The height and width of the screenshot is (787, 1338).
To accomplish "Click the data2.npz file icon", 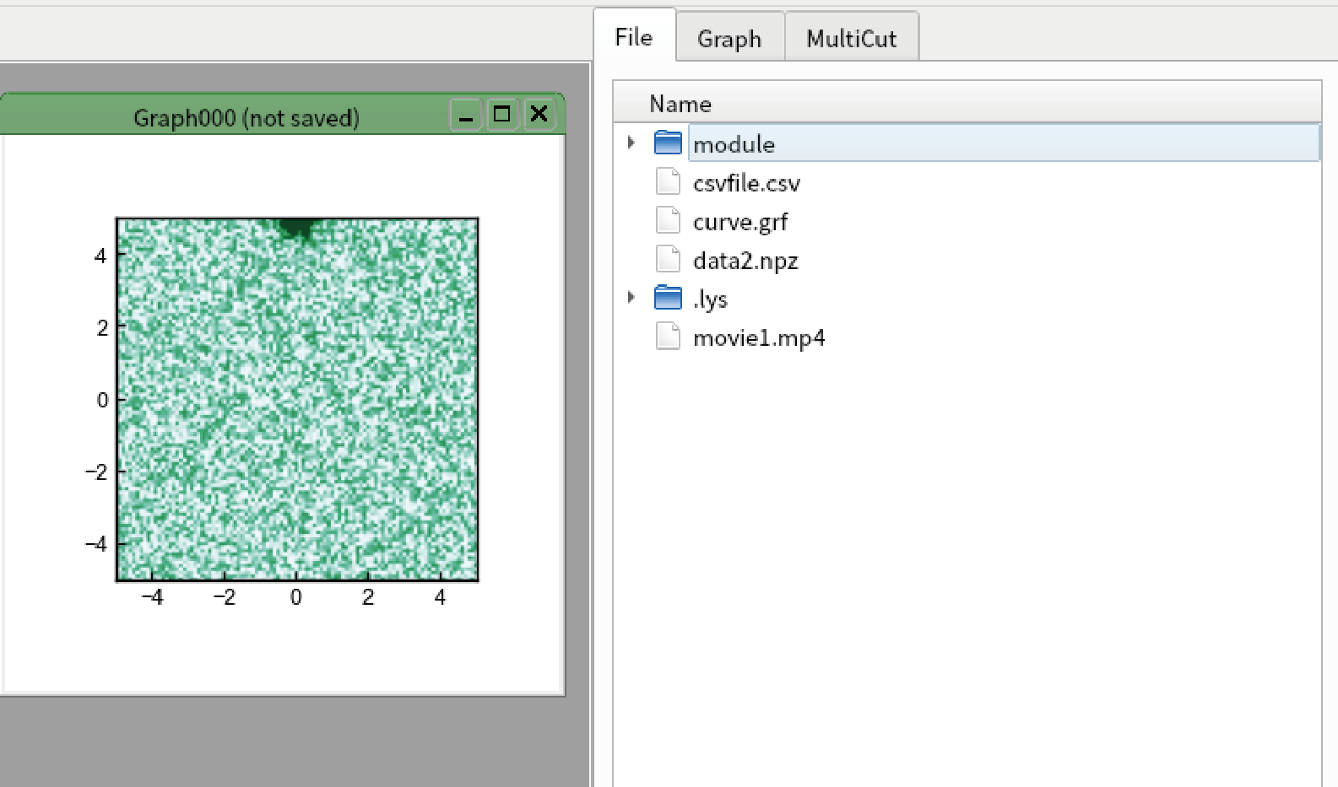I will point(668,259).
